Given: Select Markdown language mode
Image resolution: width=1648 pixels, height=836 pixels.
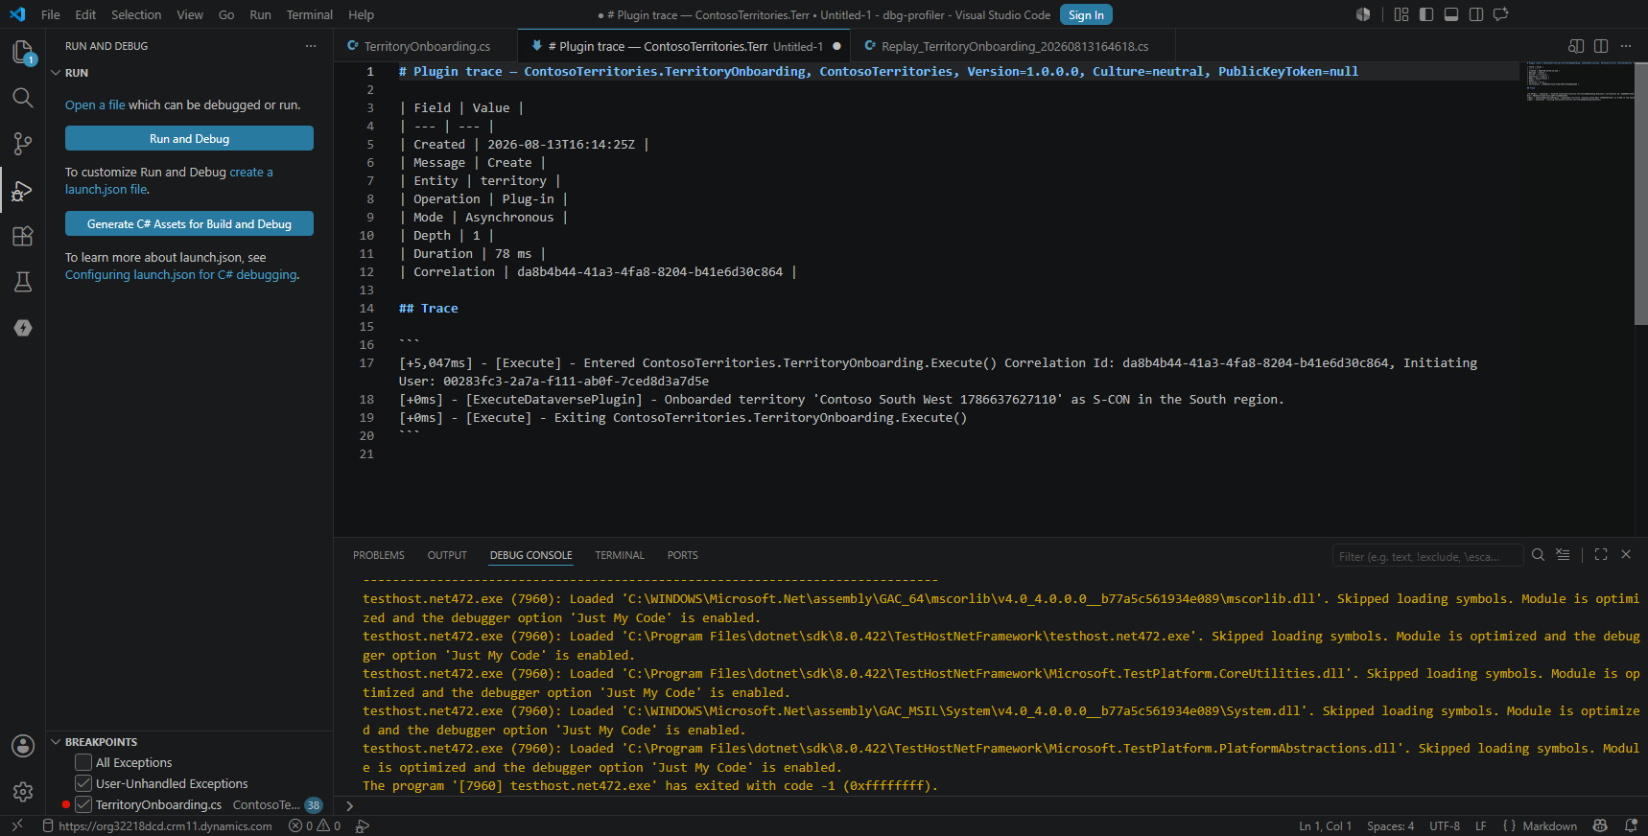Looking at the screenshot, I should click(x=1549, y=825).
